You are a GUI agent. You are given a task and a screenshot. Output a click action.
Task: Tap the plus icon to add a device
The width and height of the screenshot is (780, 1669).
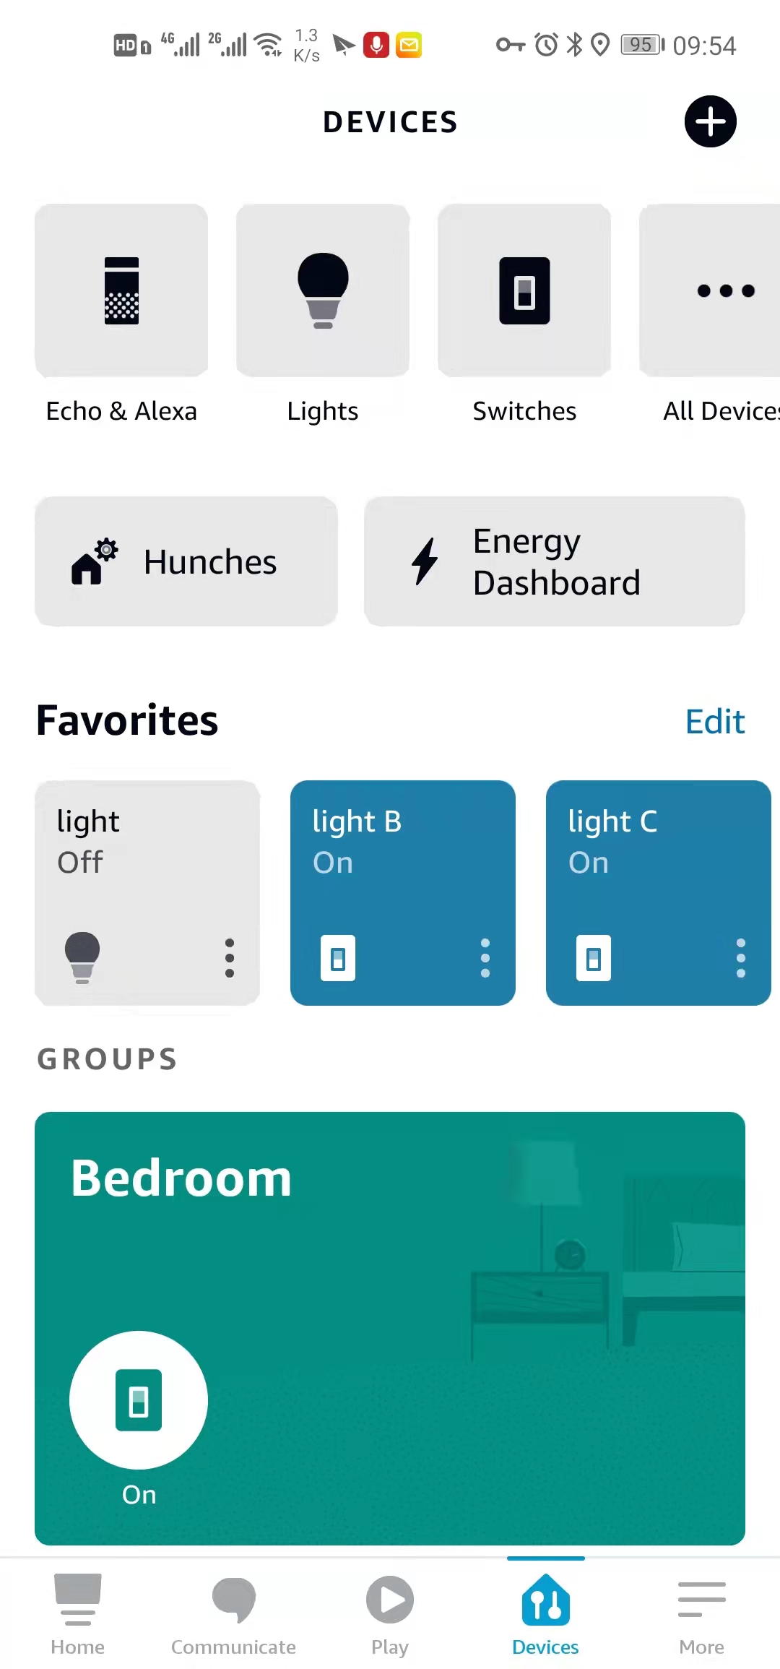pyautogui.click(x=710, y=121)
